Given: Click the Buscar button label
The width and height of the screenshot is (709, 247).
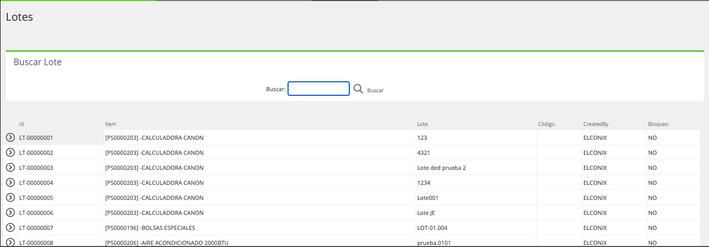Looking at the screenshot, I should [375, 90].
